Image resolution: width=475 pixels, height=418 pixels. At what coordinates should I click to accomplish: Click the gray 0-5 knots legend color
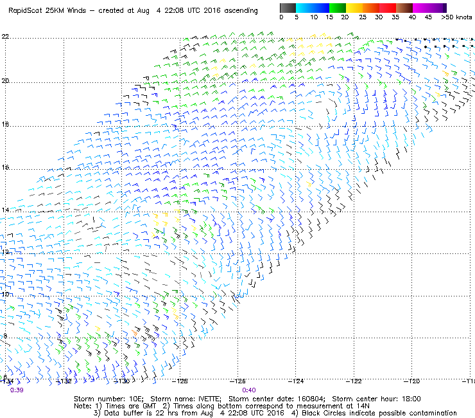(288, 8)
